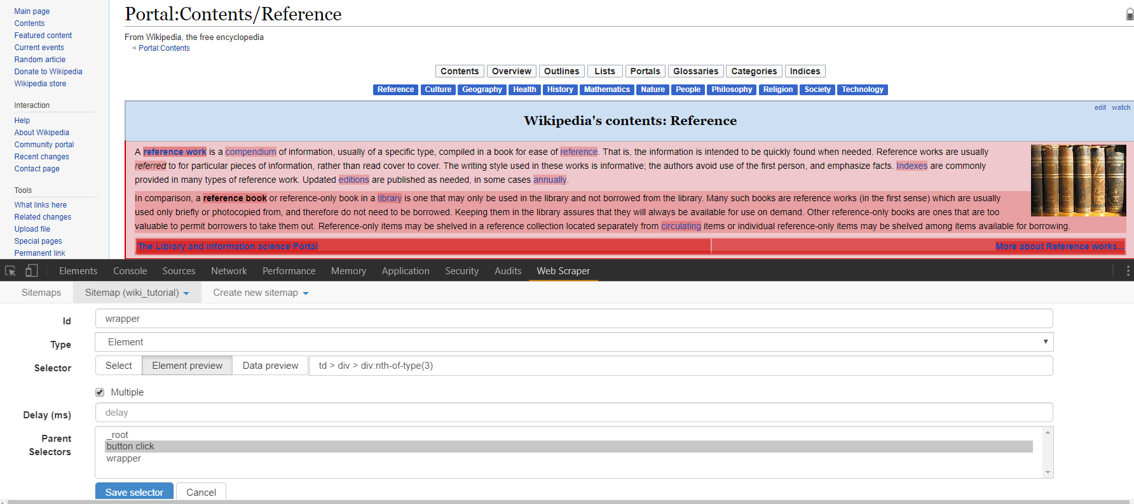Open the Glossaries navigation button
This screenshot has width=1134, height=504.
[x=696, y=71]
